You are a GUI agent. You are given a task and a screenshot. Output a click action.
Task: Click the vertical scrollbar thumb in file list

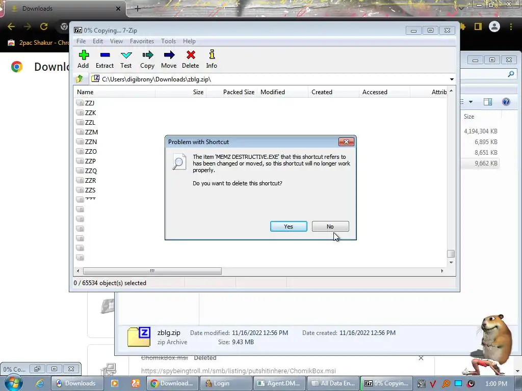451,254
